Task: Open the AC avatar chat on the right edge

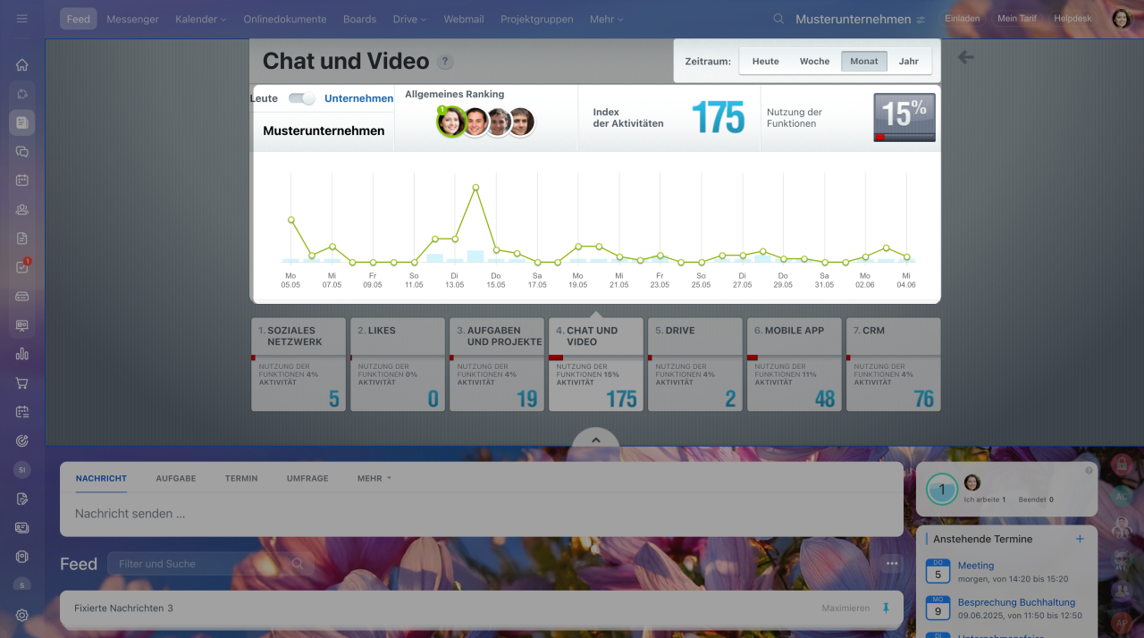Action: [1122, 496]
